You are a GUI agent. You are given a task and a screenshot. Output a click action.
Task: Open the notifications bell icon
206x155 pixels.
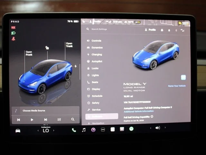[169, 30]
